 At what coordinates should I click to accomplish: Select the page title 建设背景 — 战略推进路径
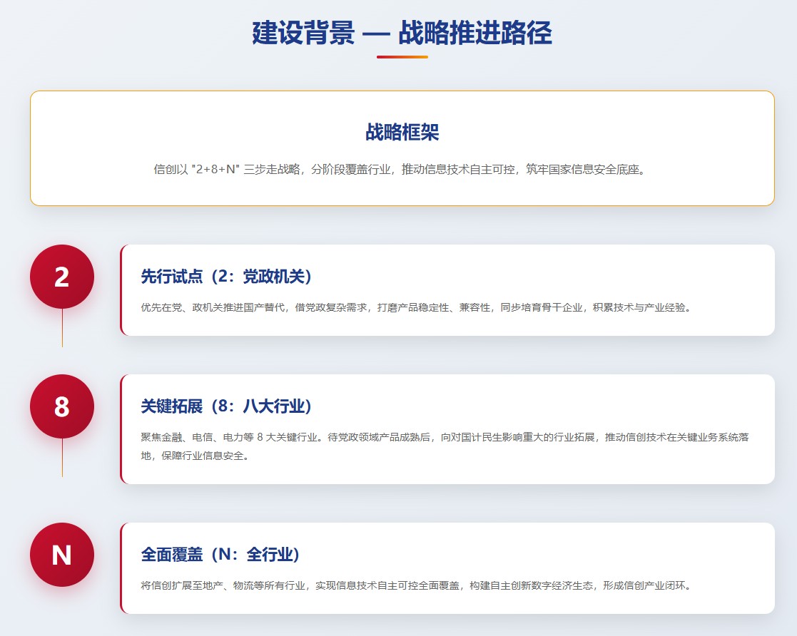[402, 34]
